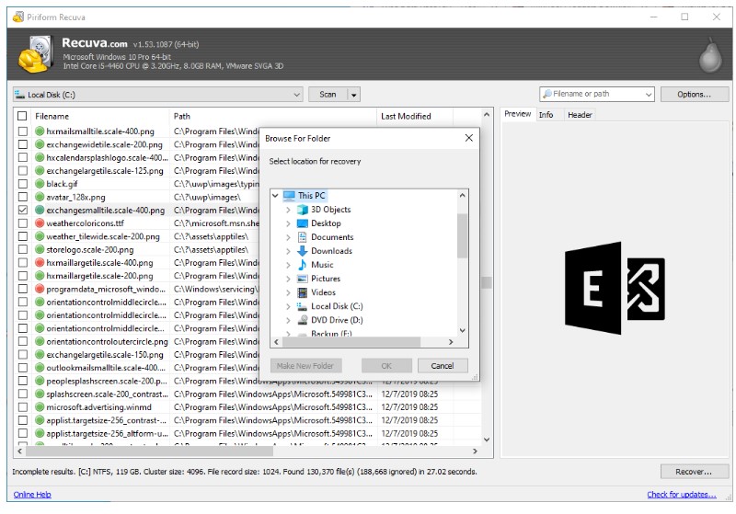
Task: Click green status dot for avatar_128x.png
Action: [x=40, y=197]
